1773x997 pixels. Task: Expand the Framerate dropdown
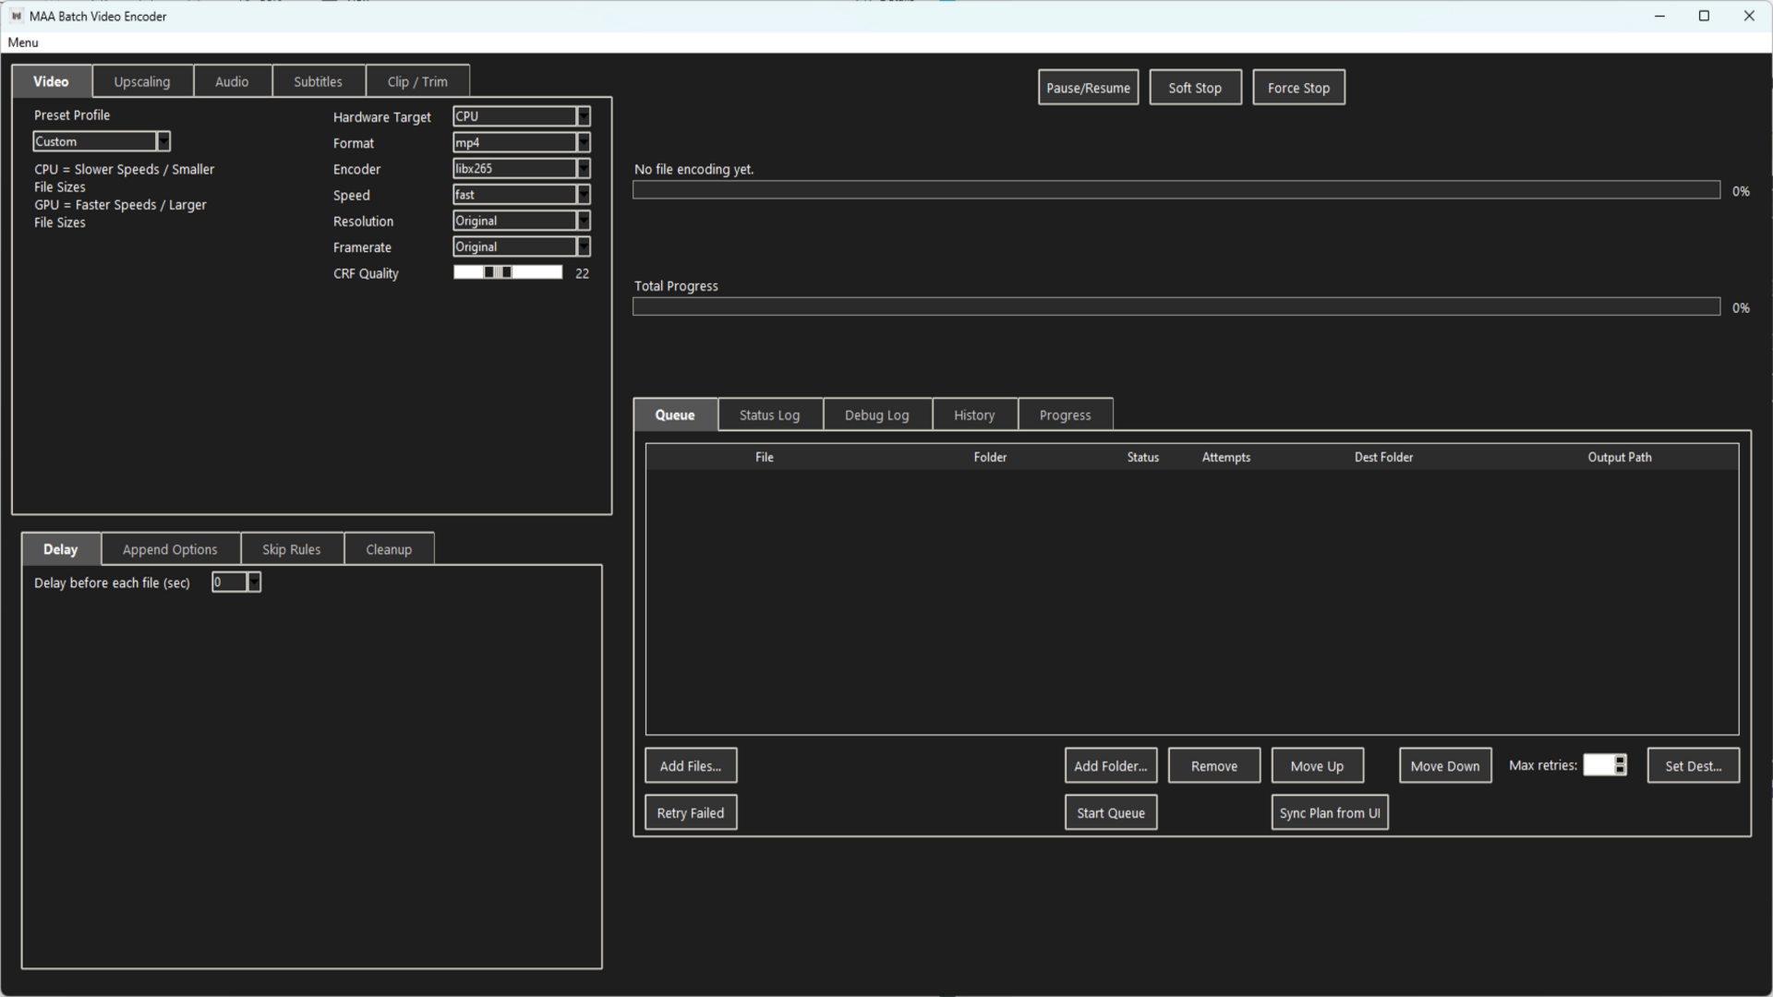coord(583,246)
